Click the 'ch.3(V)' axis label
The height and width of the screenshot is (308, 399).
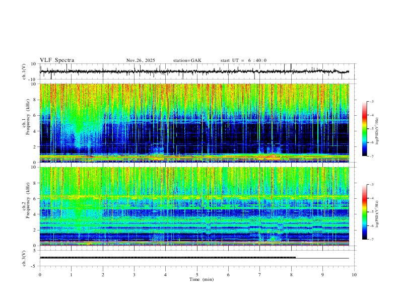(24, 259)
